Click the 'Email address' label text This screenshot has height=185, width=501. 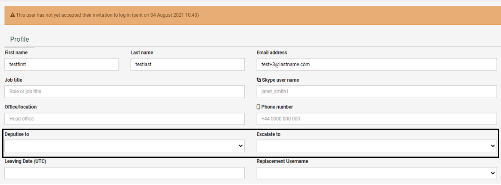pyautogui.click(x=272, y=52)
